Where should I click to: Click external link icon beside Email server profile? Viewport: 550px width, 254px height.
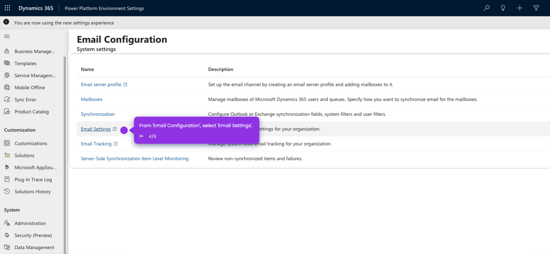point(125,84)
